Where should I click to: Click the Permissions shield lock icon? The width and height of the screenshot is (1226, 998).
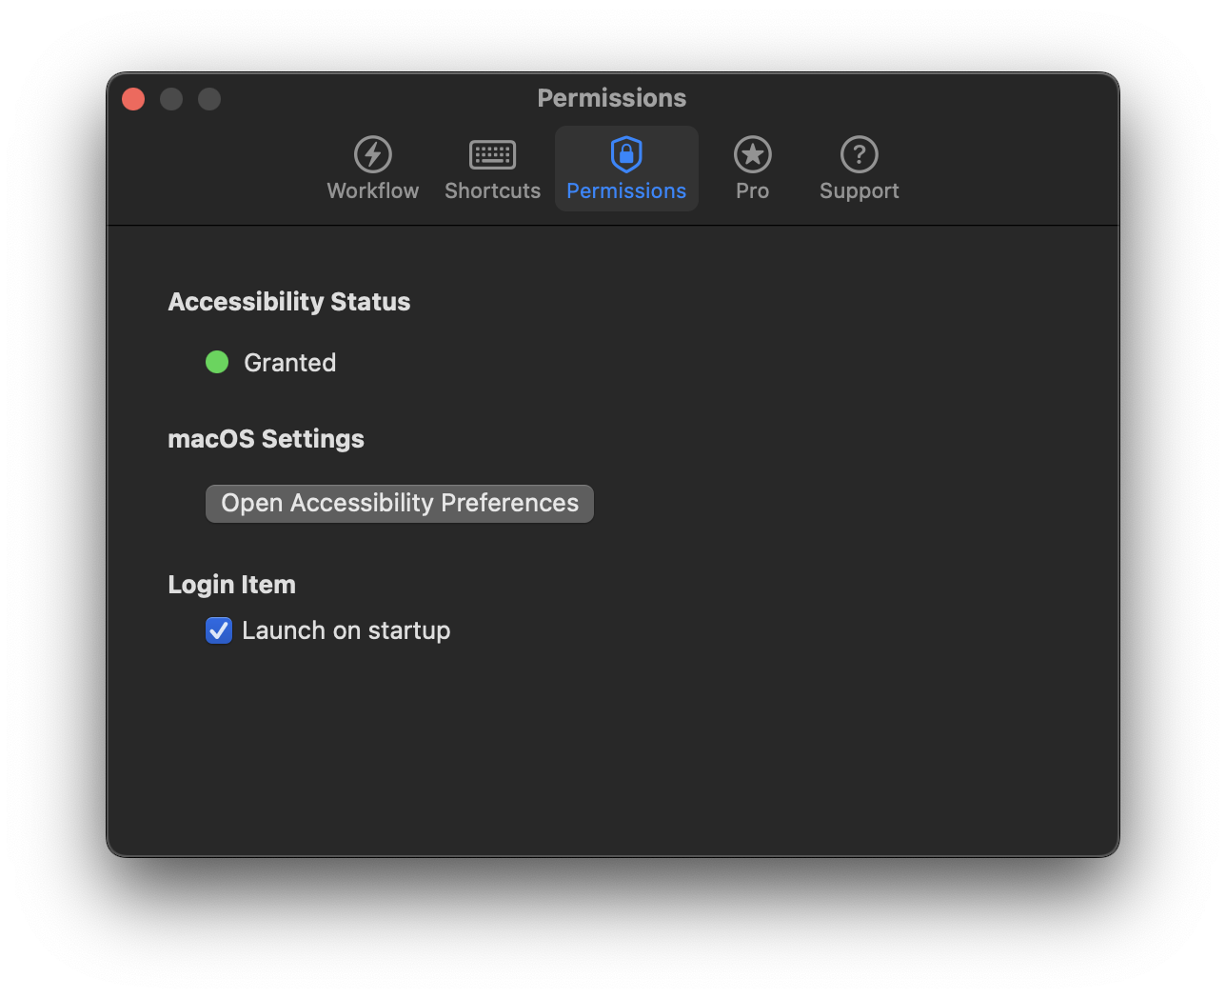pos(626,154)
